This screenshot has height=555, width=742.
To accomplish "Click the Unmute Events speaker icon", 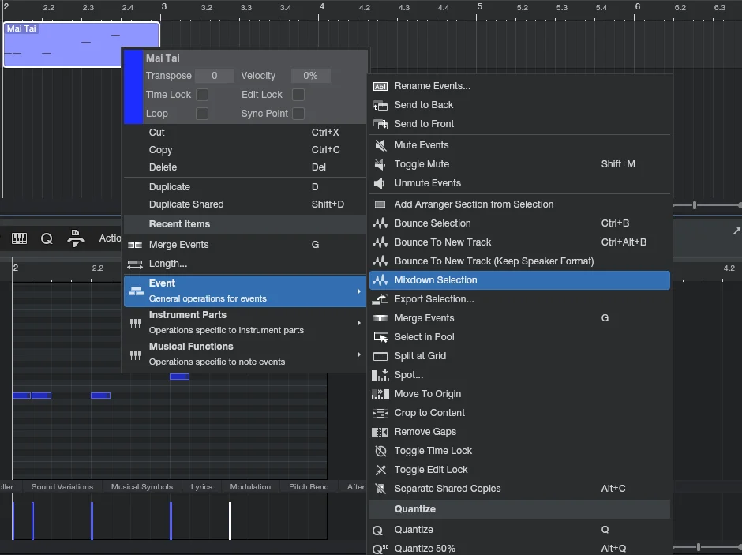I will (x=379, y=183).
